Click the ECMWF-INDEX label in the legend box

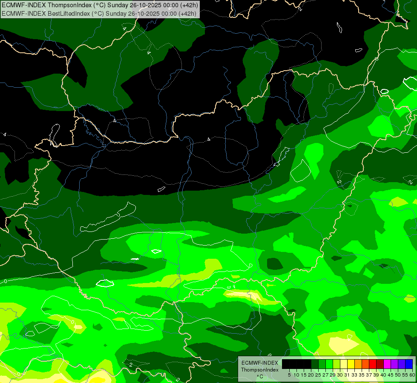click(260, 363)
